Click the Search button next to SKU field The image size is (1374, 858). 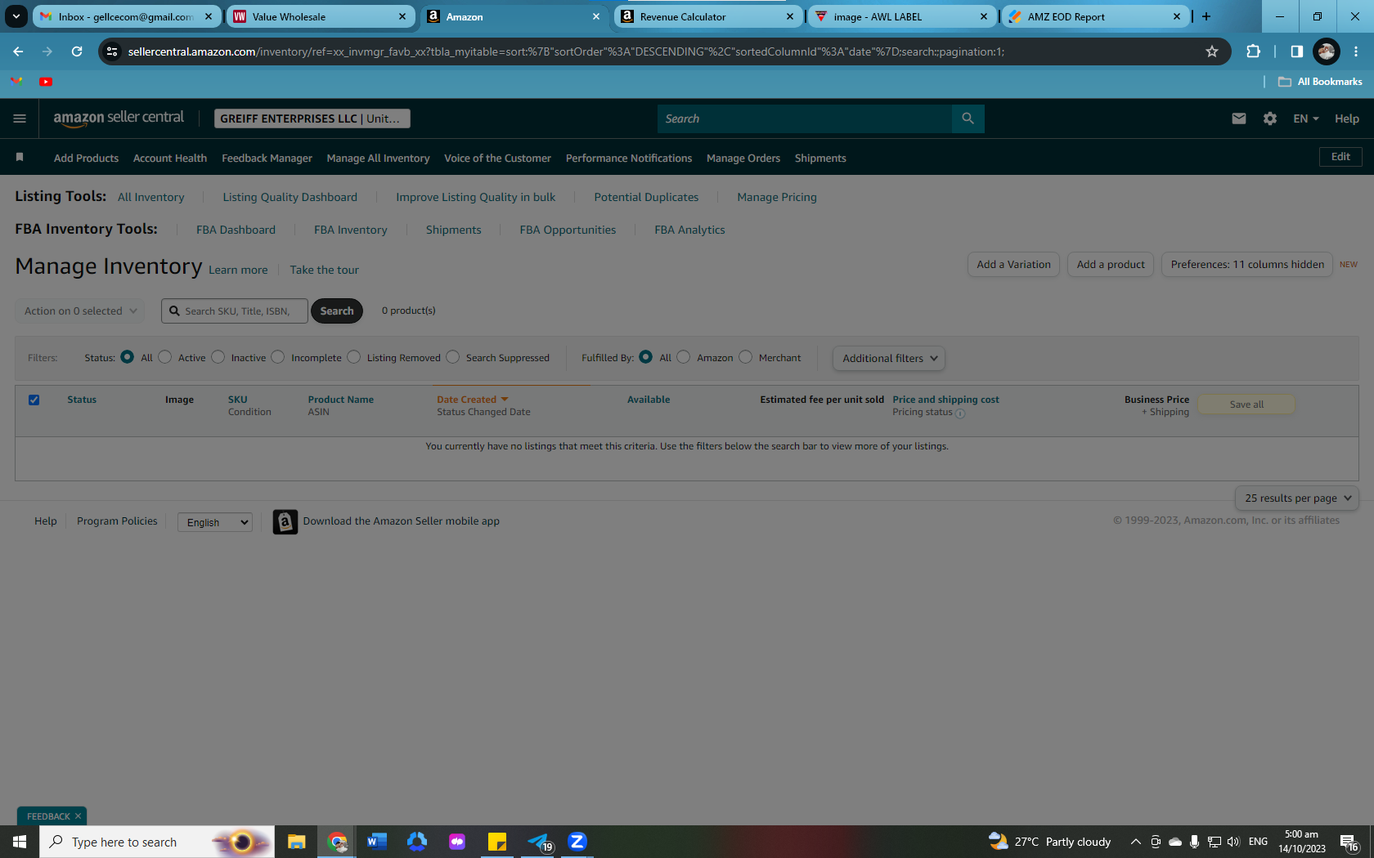[x=337, y=311]
